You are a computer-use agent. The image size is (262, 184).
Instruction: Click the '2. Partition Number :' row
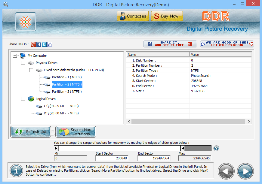click(x=189, y=65)
